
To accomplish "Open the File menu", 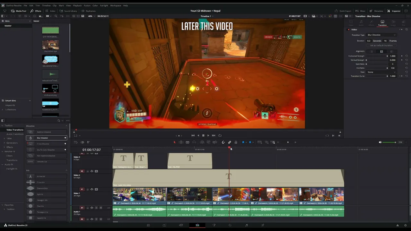I will pyautogui.click(x=25, y=5).
